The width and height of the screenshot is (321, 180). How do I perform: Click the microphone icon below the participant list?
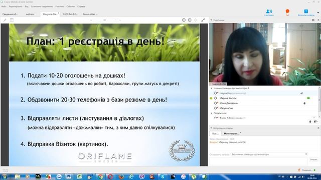pos(310,121)
